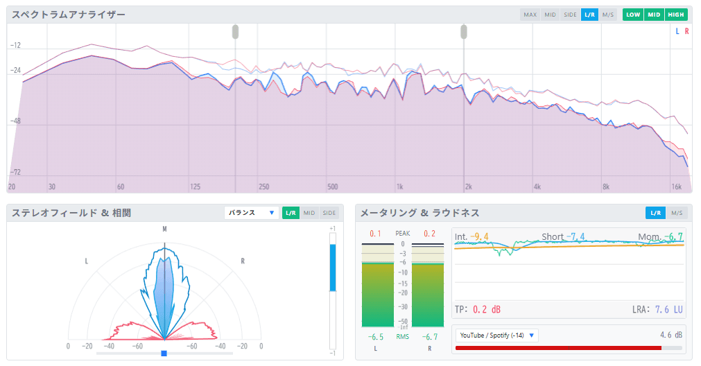Screen dimensions: 701x366
Task: Click the high crossover handle near 2k
Action: (x=464, y=32)
